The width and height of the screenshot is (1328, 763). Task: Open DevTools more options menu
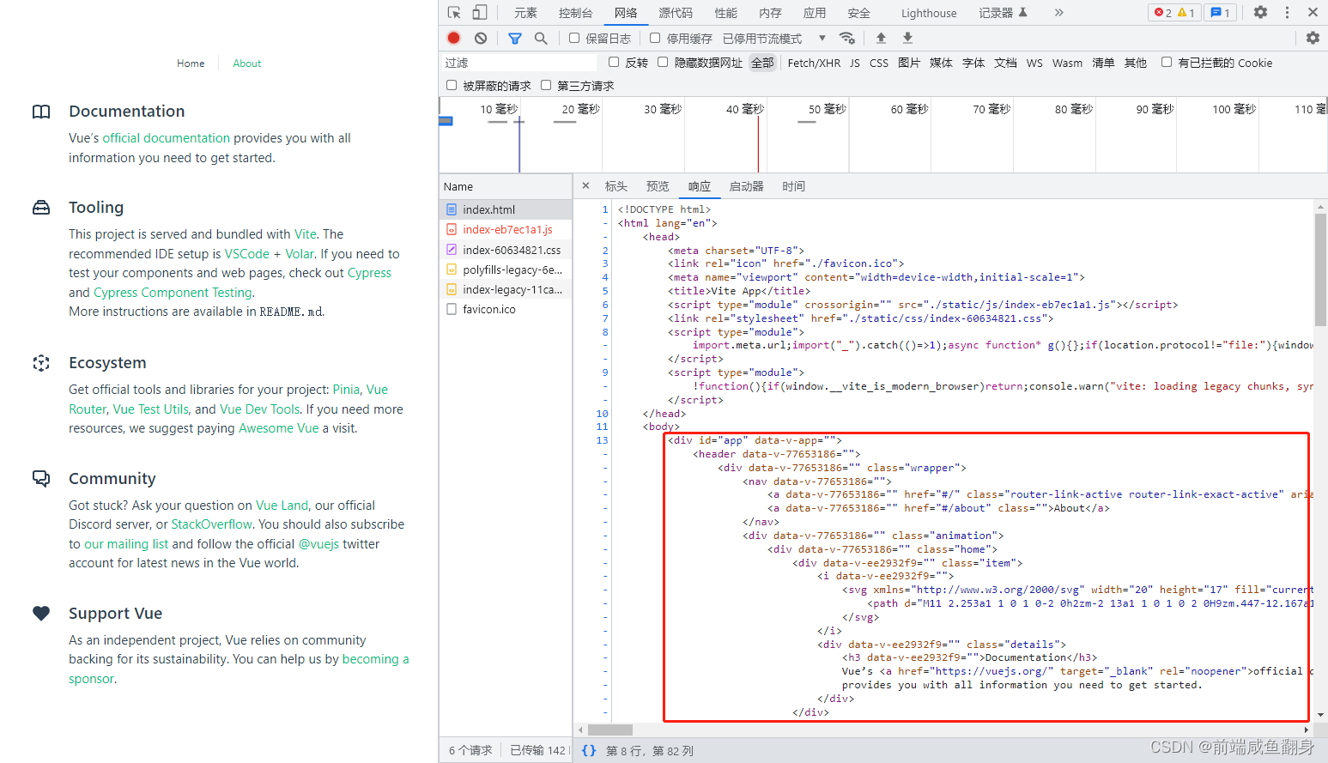coord(1287,12)
